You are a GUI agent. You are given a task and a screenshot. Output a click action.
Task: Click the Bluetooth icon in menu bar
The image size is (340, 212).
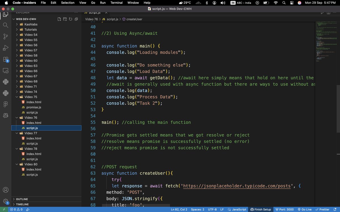207,3
